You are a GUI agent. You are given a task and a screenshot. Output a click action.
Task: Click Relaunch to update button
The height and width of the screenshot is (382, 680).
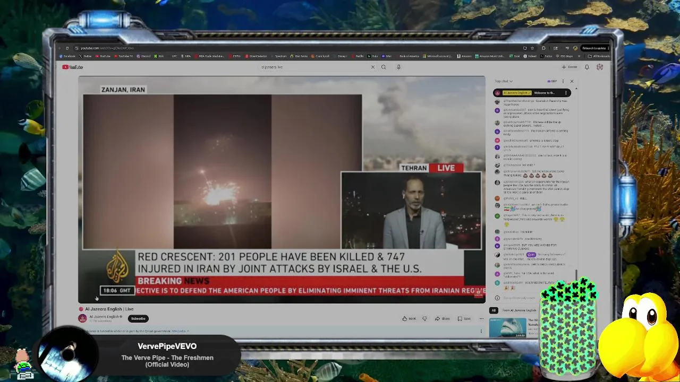596,48
